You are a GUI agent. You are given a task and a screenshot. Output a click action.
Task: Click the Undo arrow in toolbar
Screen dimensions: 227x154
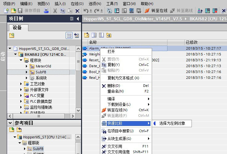point(86,11)
